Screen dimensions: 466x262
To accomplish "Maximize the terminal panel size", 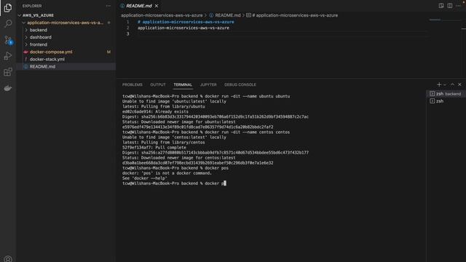I will 452,84.
